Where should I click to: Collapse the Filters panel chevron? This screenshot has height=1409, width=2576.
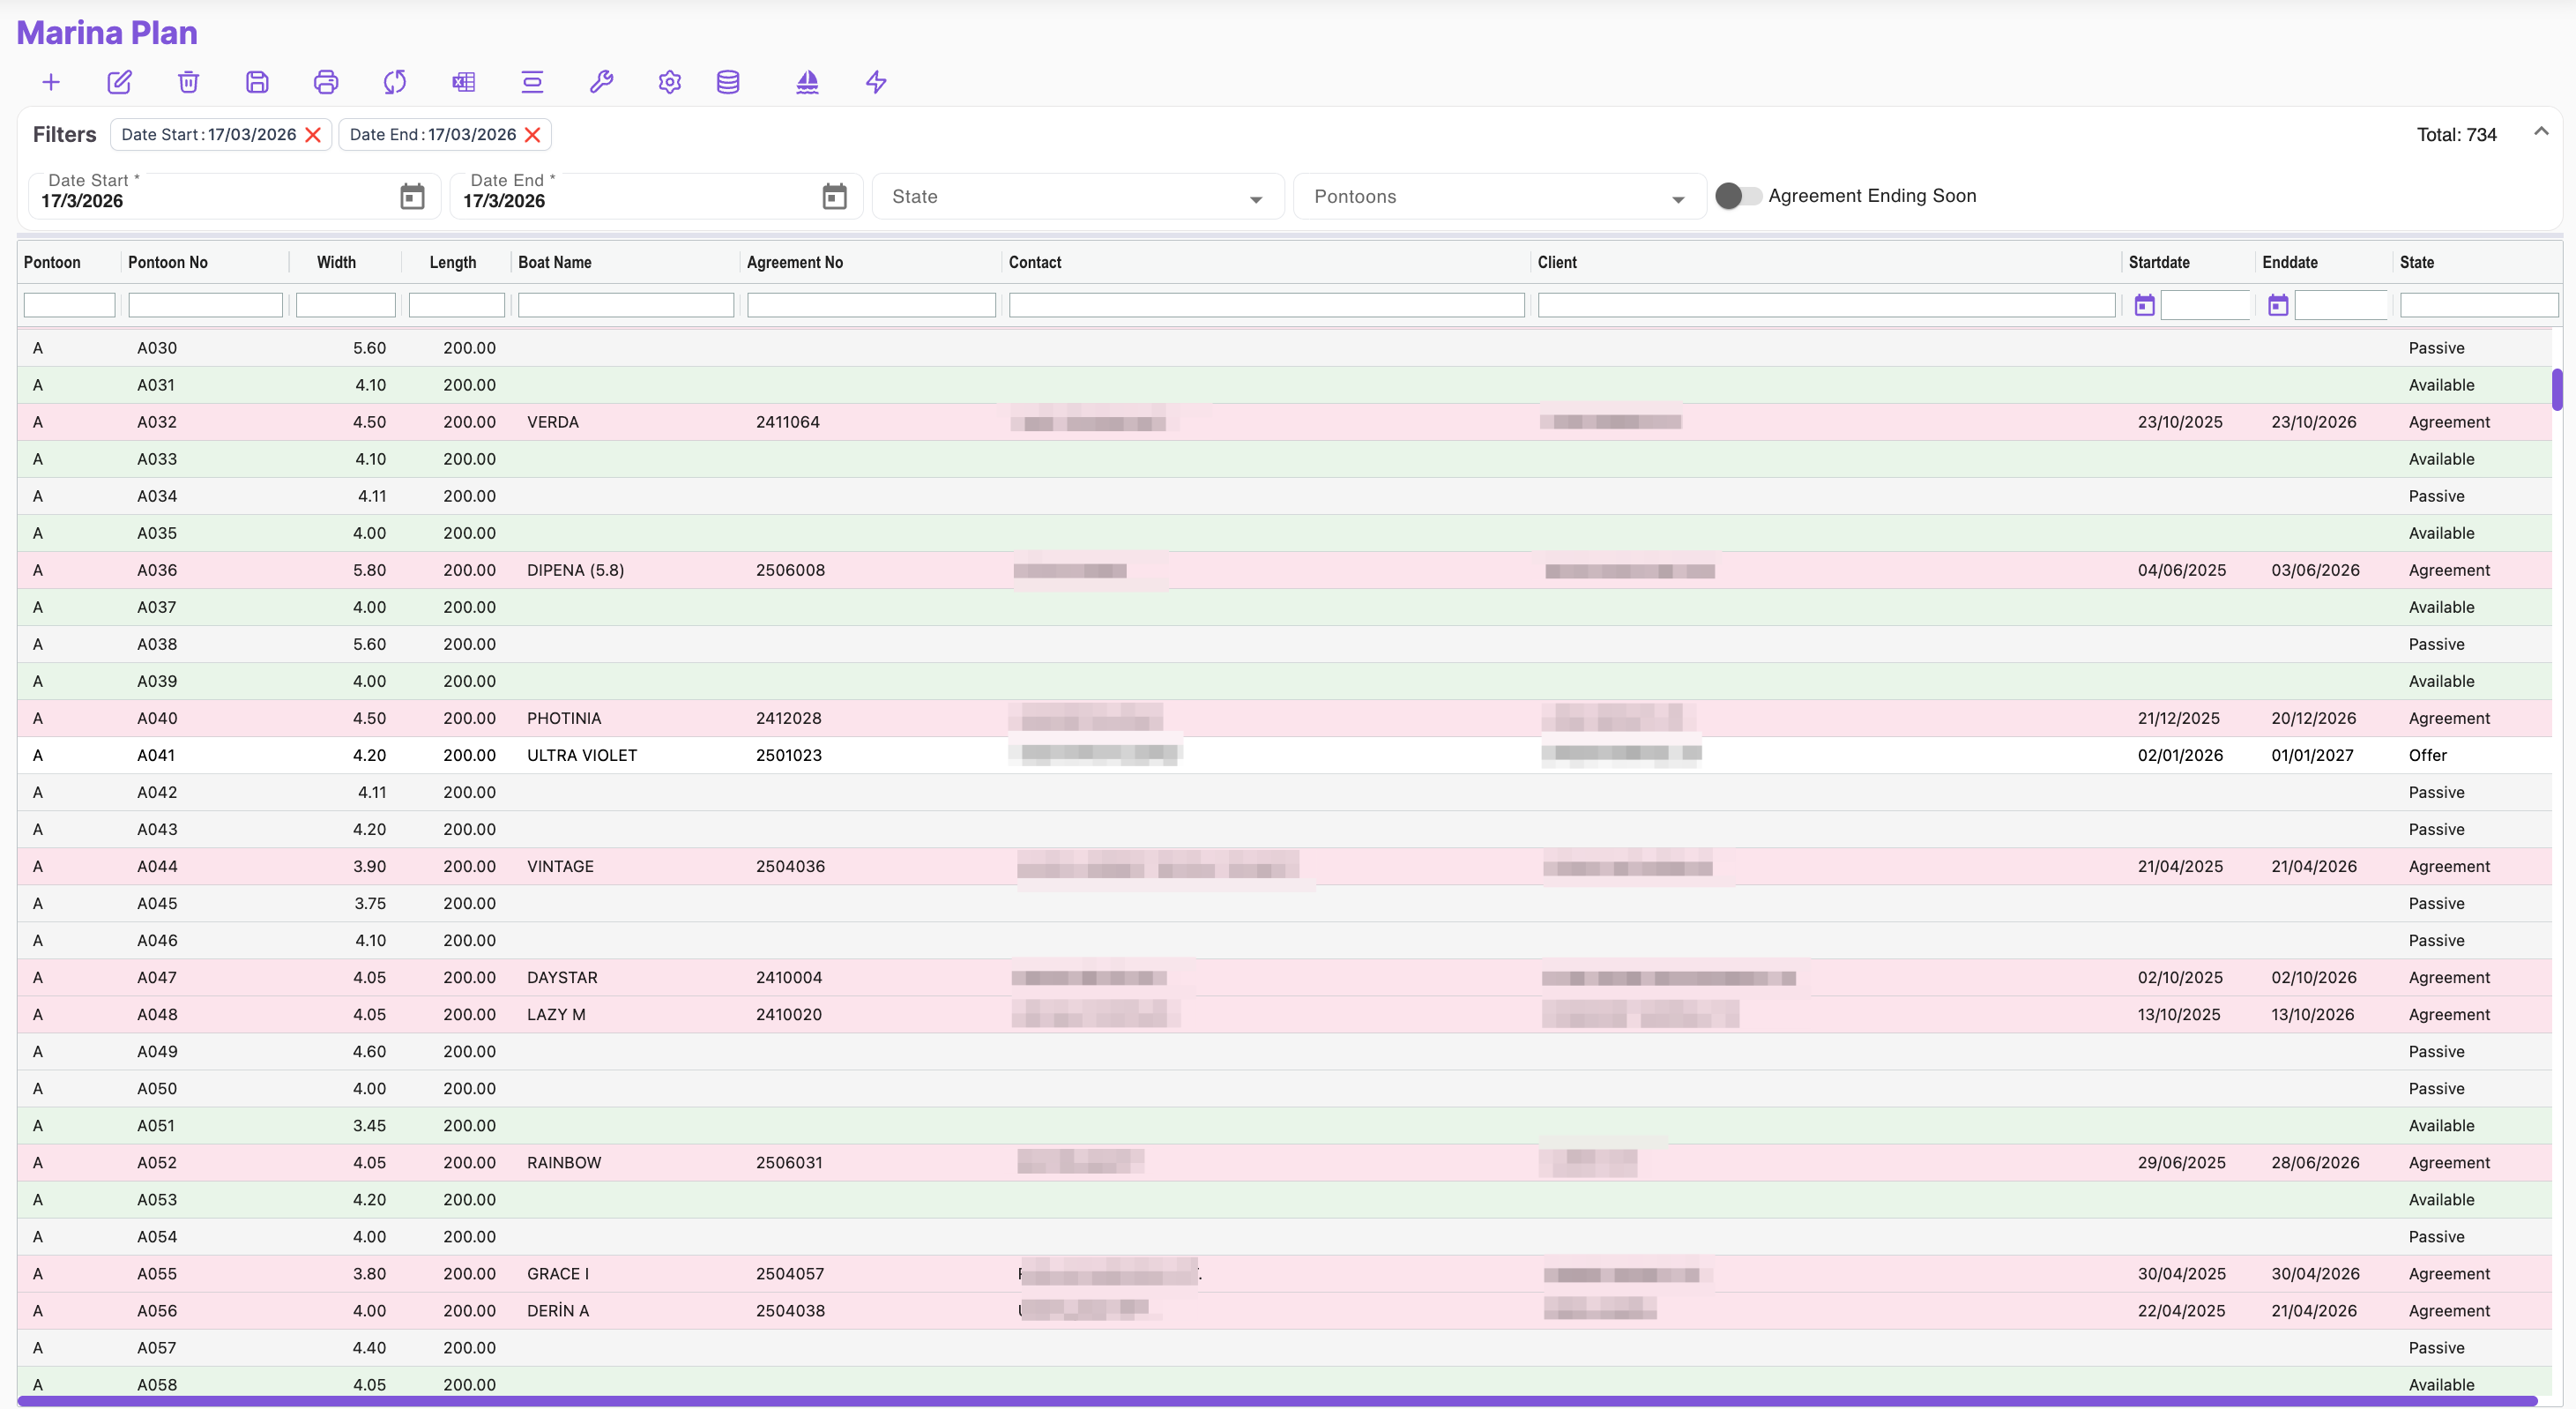2540,132
